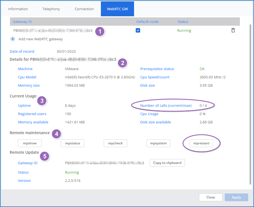Switch to the Telephony tab

[51, 9]
